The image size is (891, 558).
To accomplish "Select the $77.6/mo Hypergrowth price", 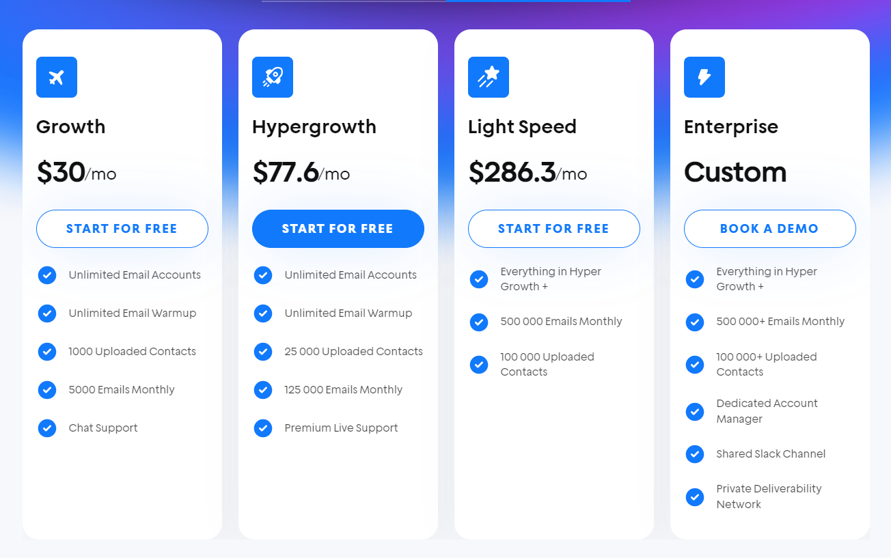I will [x=301, y=173].
